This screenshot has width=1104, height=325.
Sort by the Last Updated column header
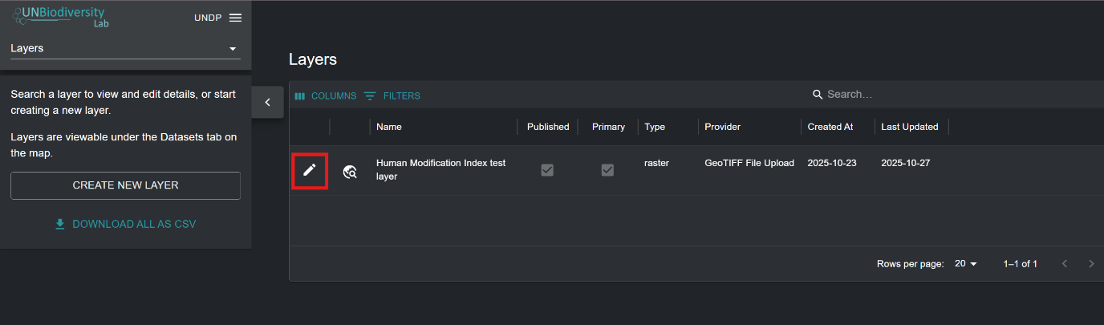(909, 127)
